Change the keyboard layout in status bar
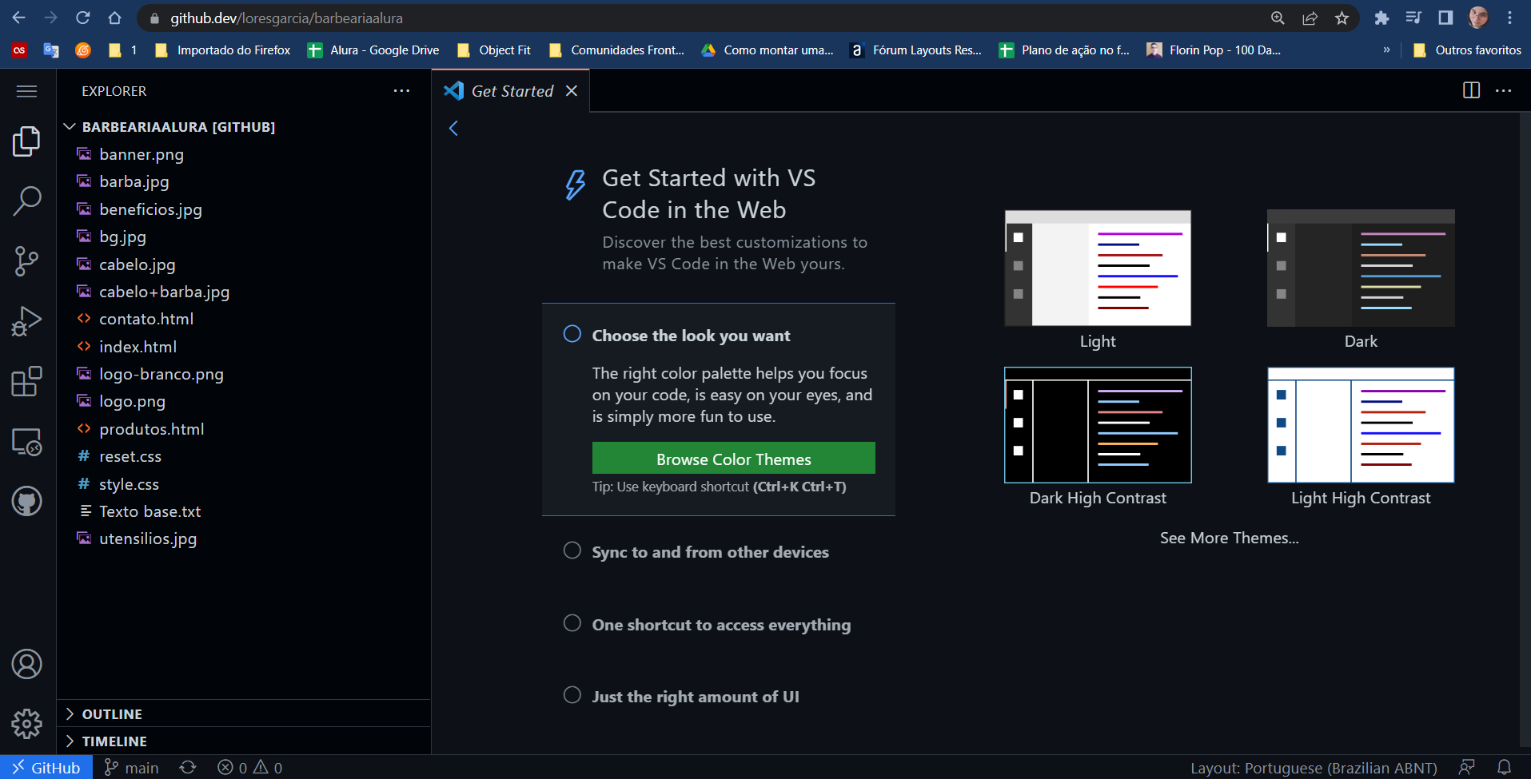This screenshot has height=779, width=1531. (x=1314, y=768)
